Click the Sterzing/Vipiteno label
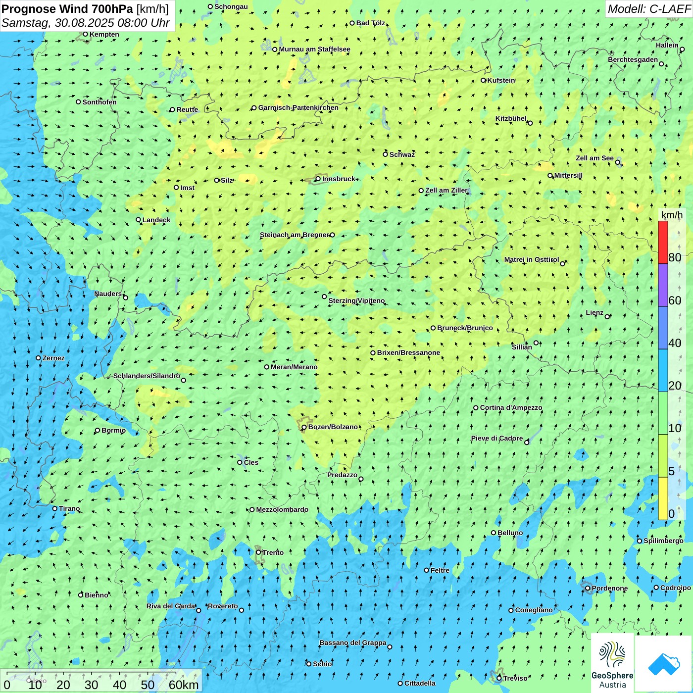The image size is (693, 693). 356,300
